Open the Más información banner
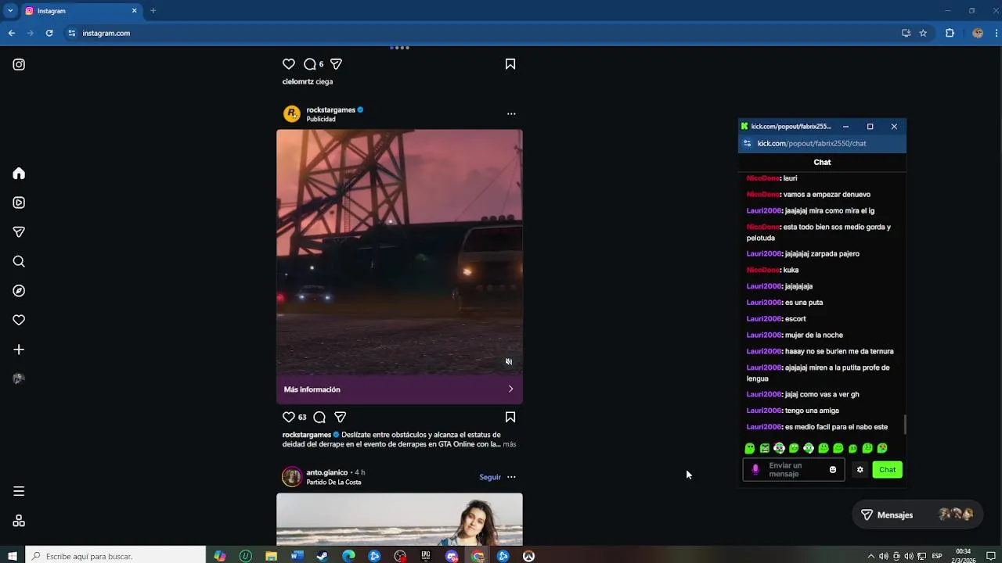 click(399, 389)
